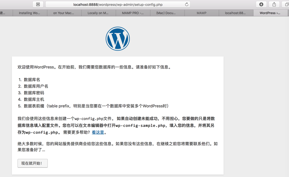Image resolution: width=289 pixels, height=177 pixels.
Task: Switch to the 'Installing Wo...' tab
Action: click(30, 13)
